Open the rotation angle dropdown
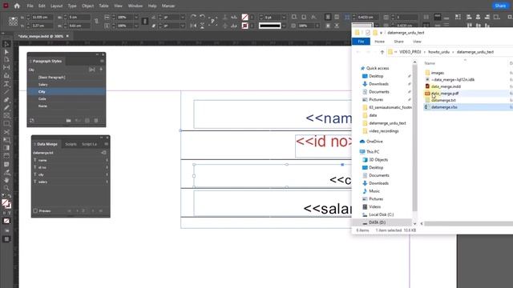The image size is (513, 288). (183, 17)
